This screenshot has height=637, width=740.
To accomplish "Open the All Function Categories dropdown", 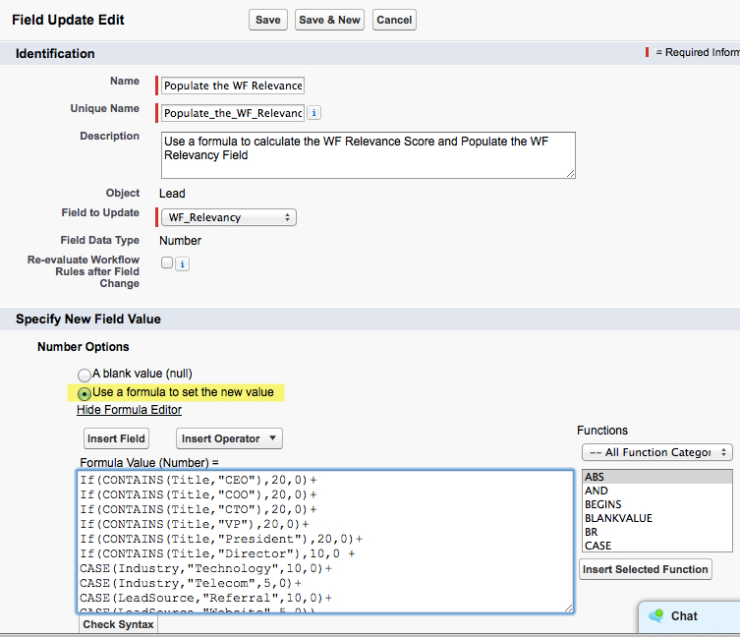I will [656, 452].
